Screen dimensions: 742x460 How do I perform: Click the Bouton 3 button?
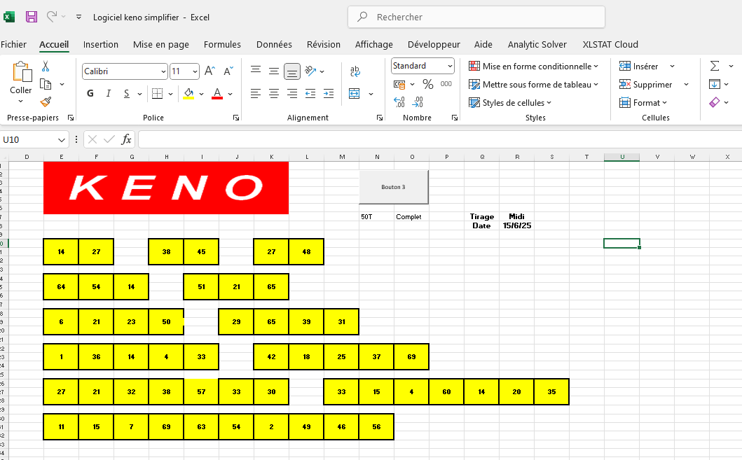[x=394, y=187]
